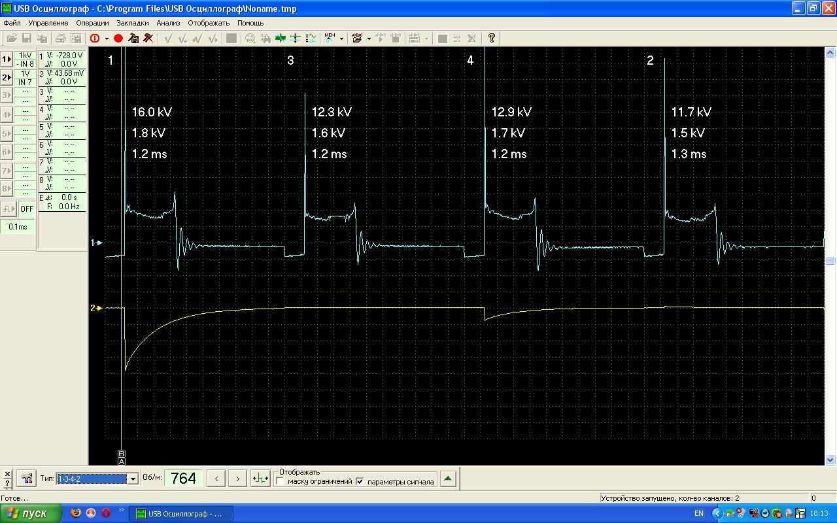Screen dimensions: 837x523
Task: Click the 0.1ms timebase field
Action: pos(18,227)
